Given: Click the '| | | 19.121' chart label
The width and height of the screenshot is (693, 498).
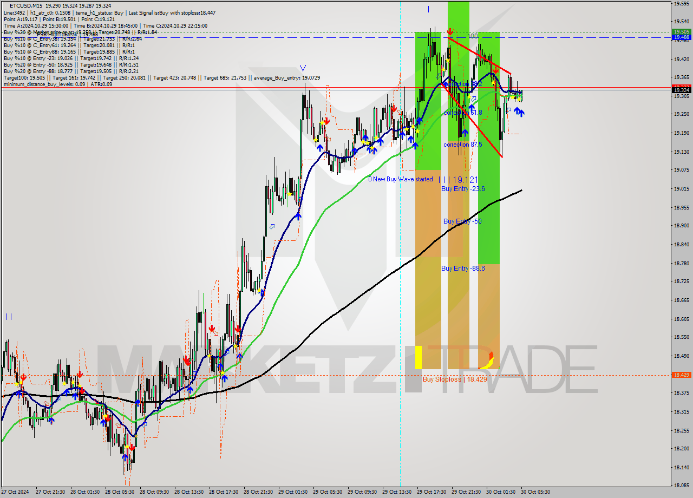Looking at the screenshot, I should click(458, 179).
